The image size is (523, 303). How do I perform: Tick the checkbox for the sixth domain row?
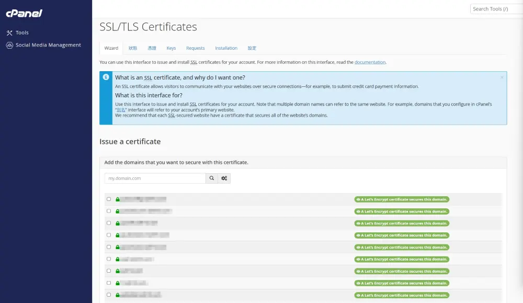109,259
